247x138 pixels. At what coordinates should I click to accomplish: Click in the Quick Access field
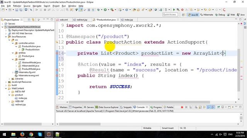click(170, 15)
